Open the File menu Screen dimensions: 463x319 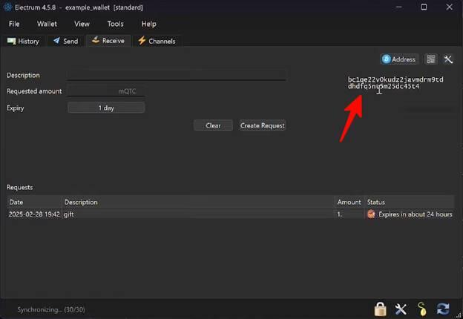[x=14, y=24]
